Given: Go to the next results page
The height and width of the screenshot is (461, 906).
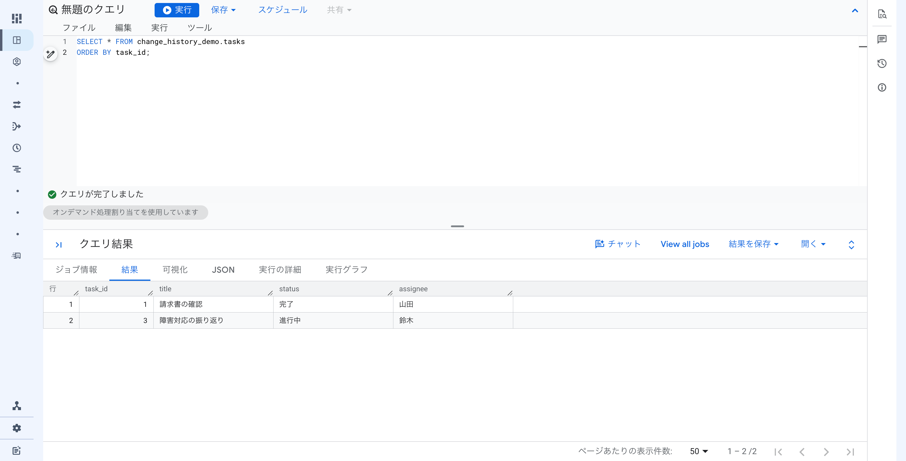Looking at the screenshot, I should point(826,452).
